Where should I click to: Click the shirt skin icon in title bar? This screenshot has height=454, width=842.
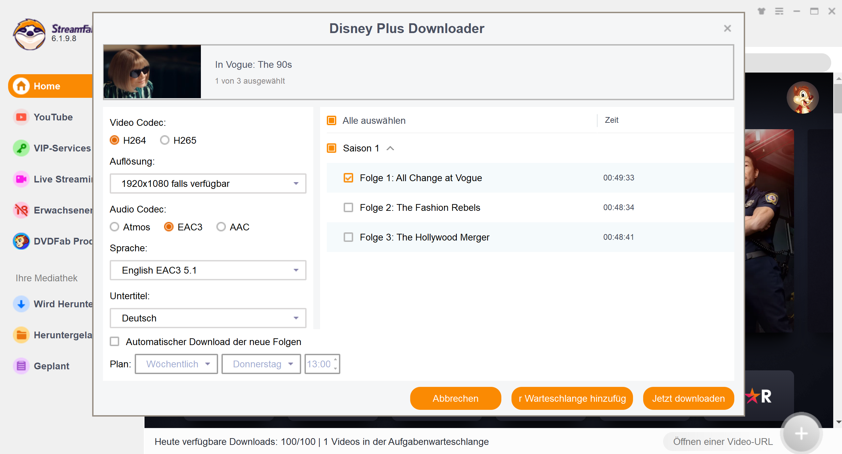[761, 11]
